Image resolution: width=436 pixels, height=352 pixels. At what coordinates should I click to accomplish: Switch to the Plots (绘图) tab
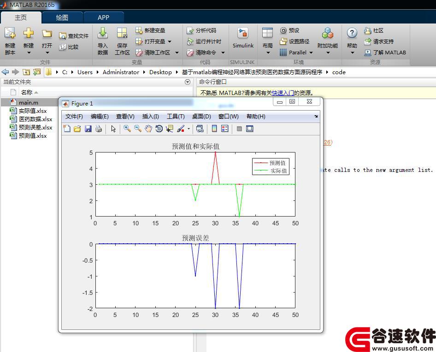coord(62,18)
